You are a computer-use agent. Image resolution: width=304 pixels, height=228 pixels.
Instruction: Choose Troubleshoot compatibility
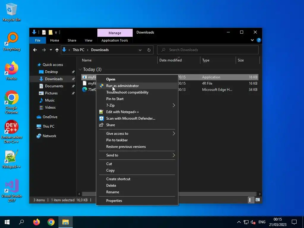pos(137,92)
